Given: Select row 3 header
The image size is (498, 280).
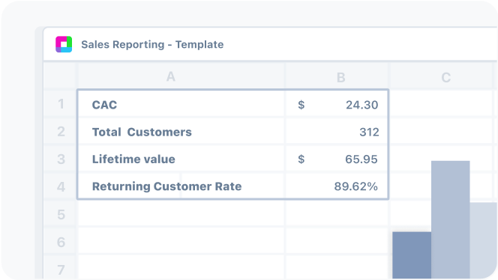Looking at the screenshot, I should 60,159.
